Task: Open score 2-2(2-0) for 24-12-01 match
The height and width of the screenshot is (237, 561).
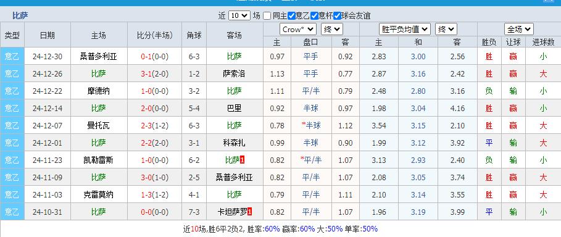Action: tap(154, 143)
